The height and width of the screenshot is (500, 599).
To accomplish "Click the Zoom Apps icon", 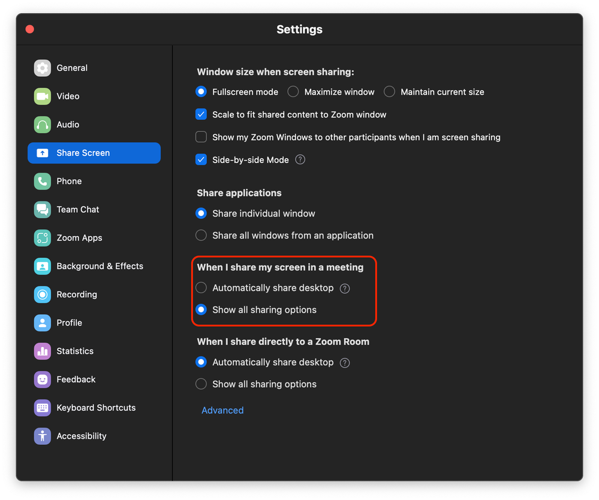I will [43, 238].
